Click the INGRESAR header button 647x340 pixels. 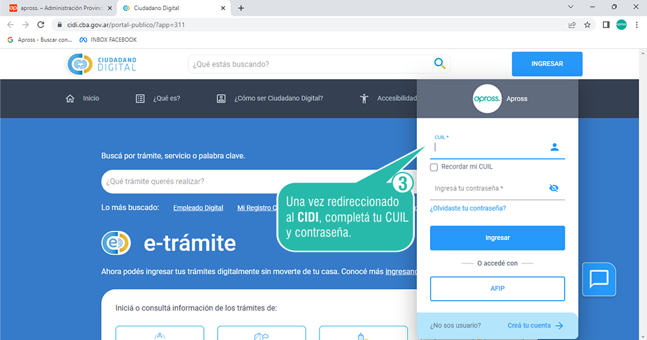(547, 64)
